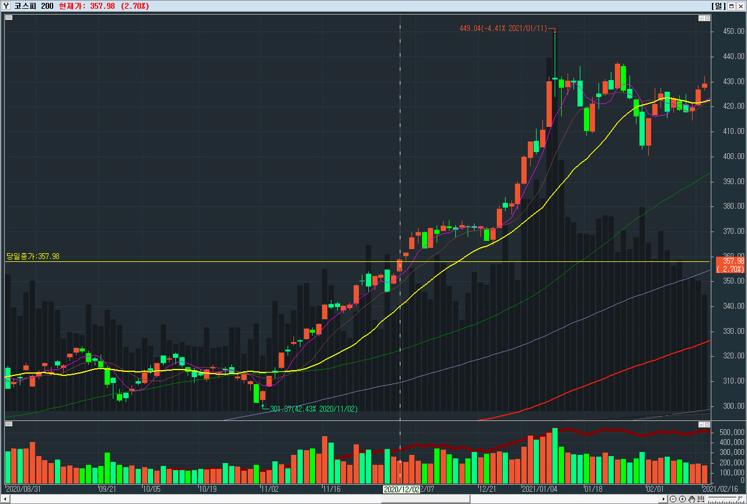Click the 400.00 price axis label
The height and width of the screenshot is (504, 747).
point(733,157)
